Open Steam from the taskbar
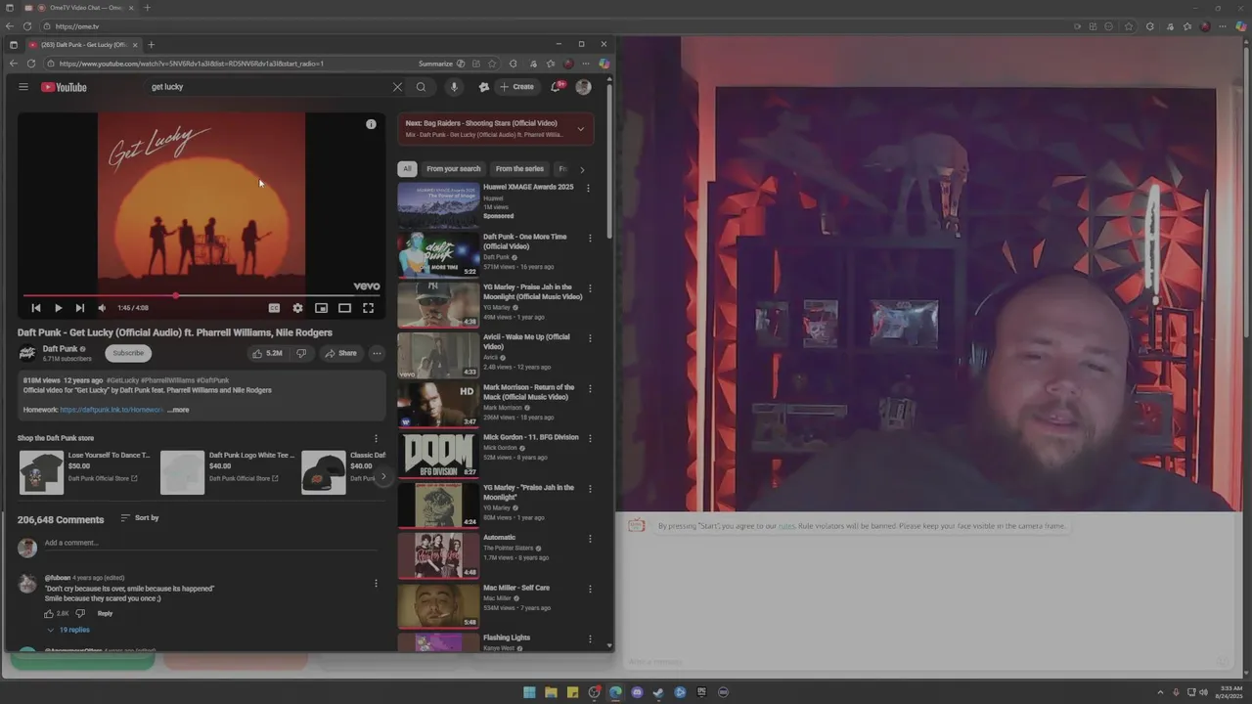The height and width of the screenshot is (704, 1252). (x=658, y=692)
